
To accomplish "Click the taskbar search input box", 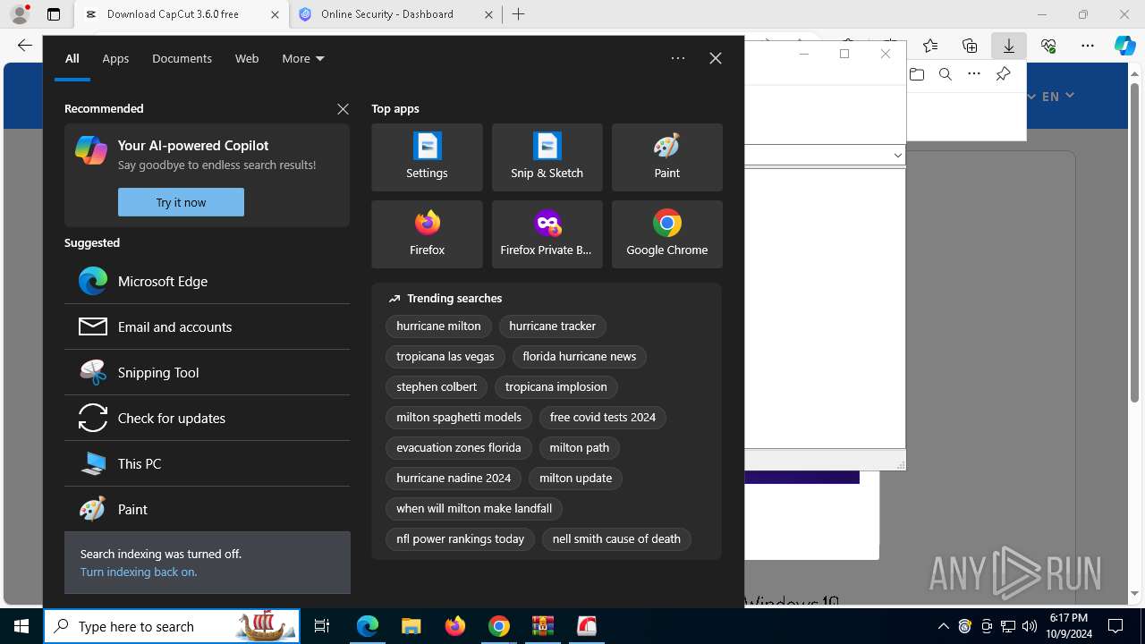I will [x=172, y=626].
